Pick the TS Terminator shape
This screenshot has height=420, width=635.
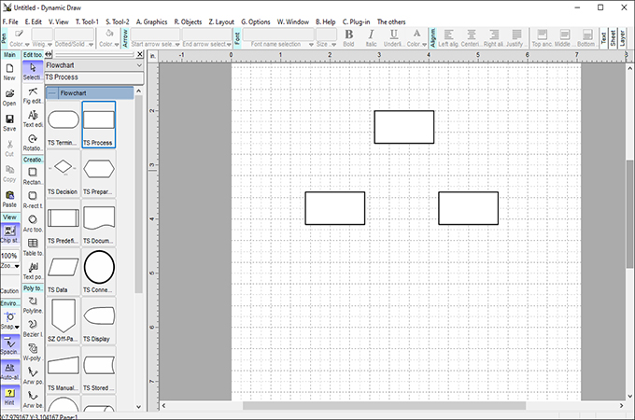coord(63,125)
